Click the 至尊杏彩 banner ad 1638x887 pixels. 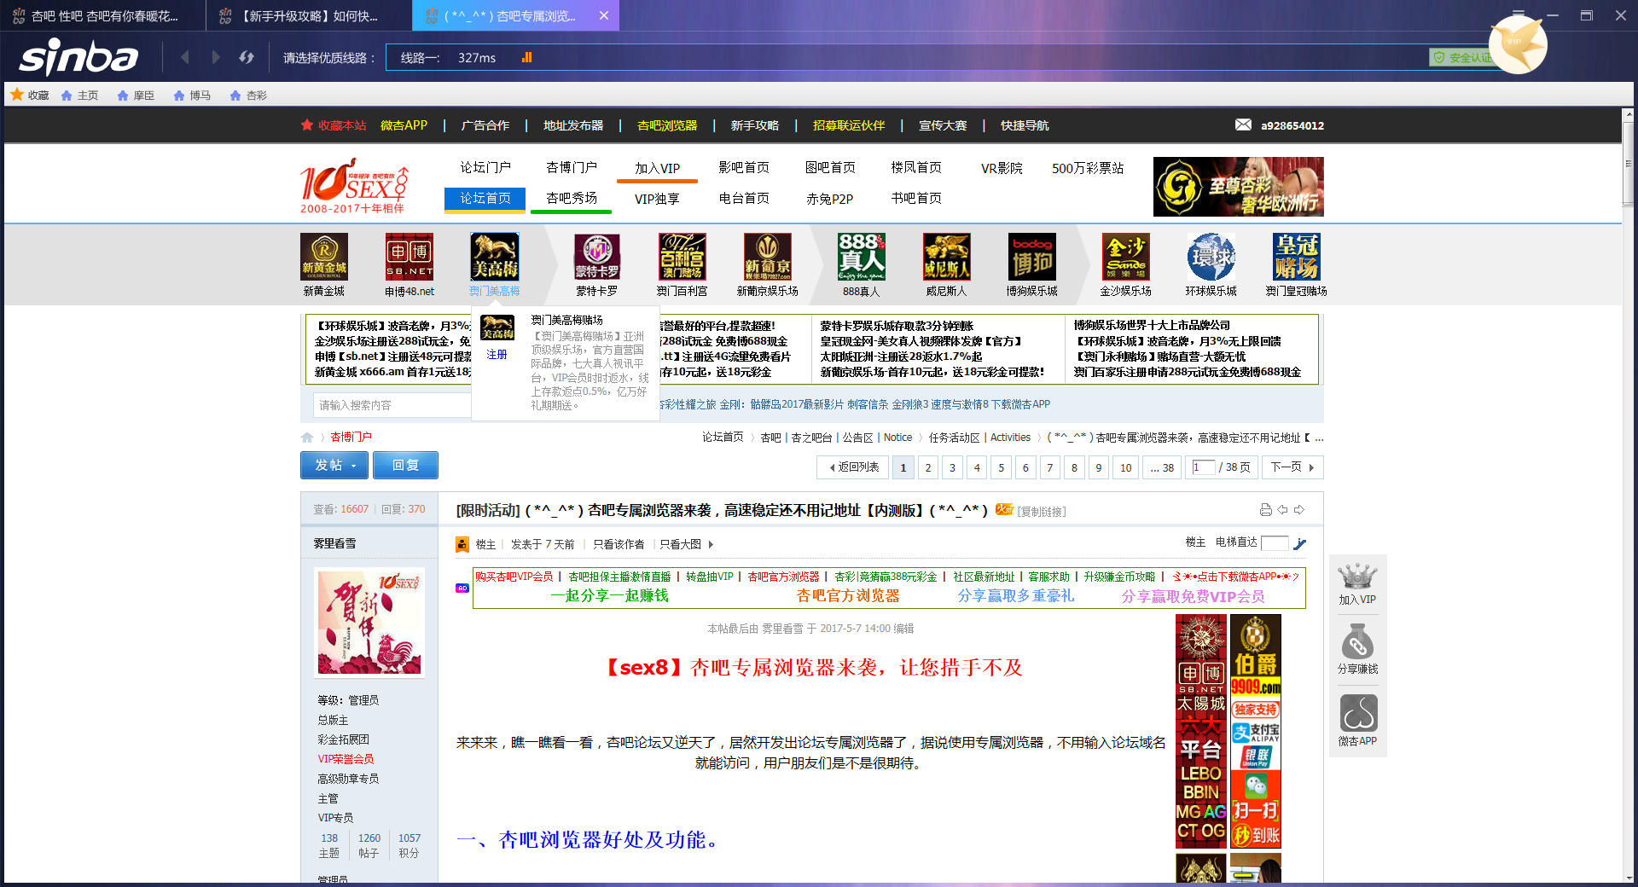[x=1239, y=186]
